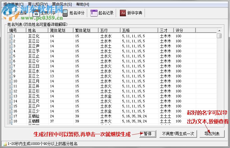Open the 算命风水[S] menu
The image size is (230, 148).
point(62,4)
